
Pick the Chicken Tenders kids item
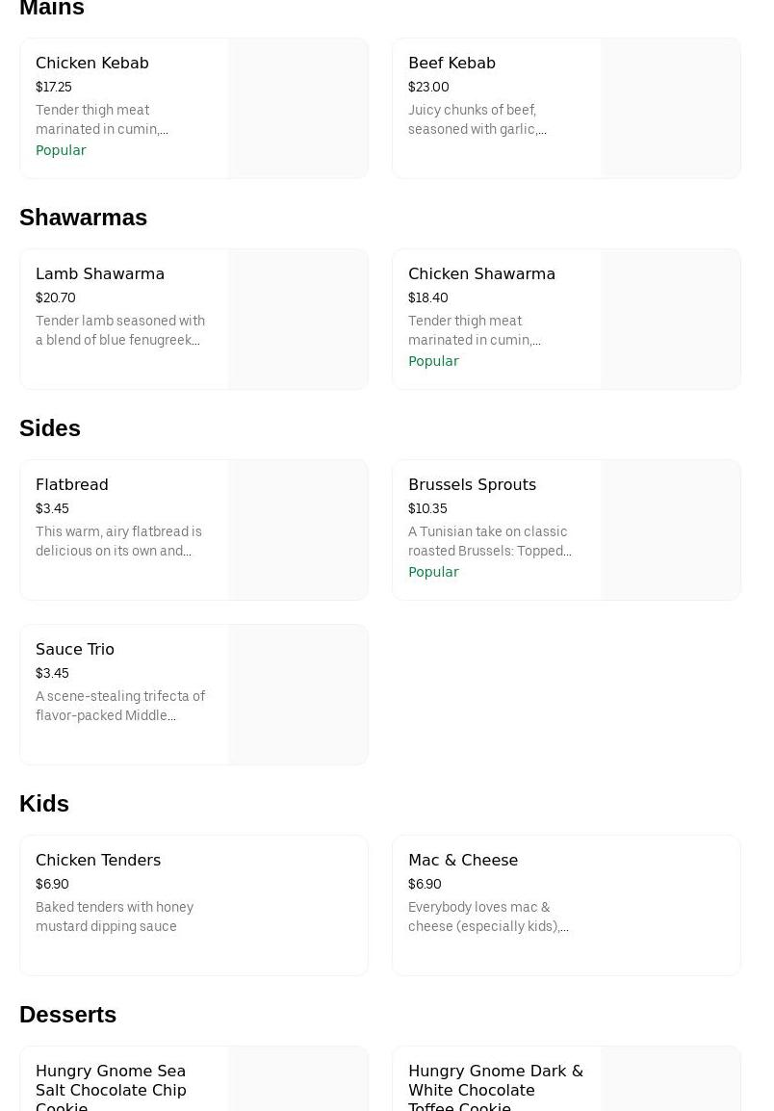pos(98,861)
